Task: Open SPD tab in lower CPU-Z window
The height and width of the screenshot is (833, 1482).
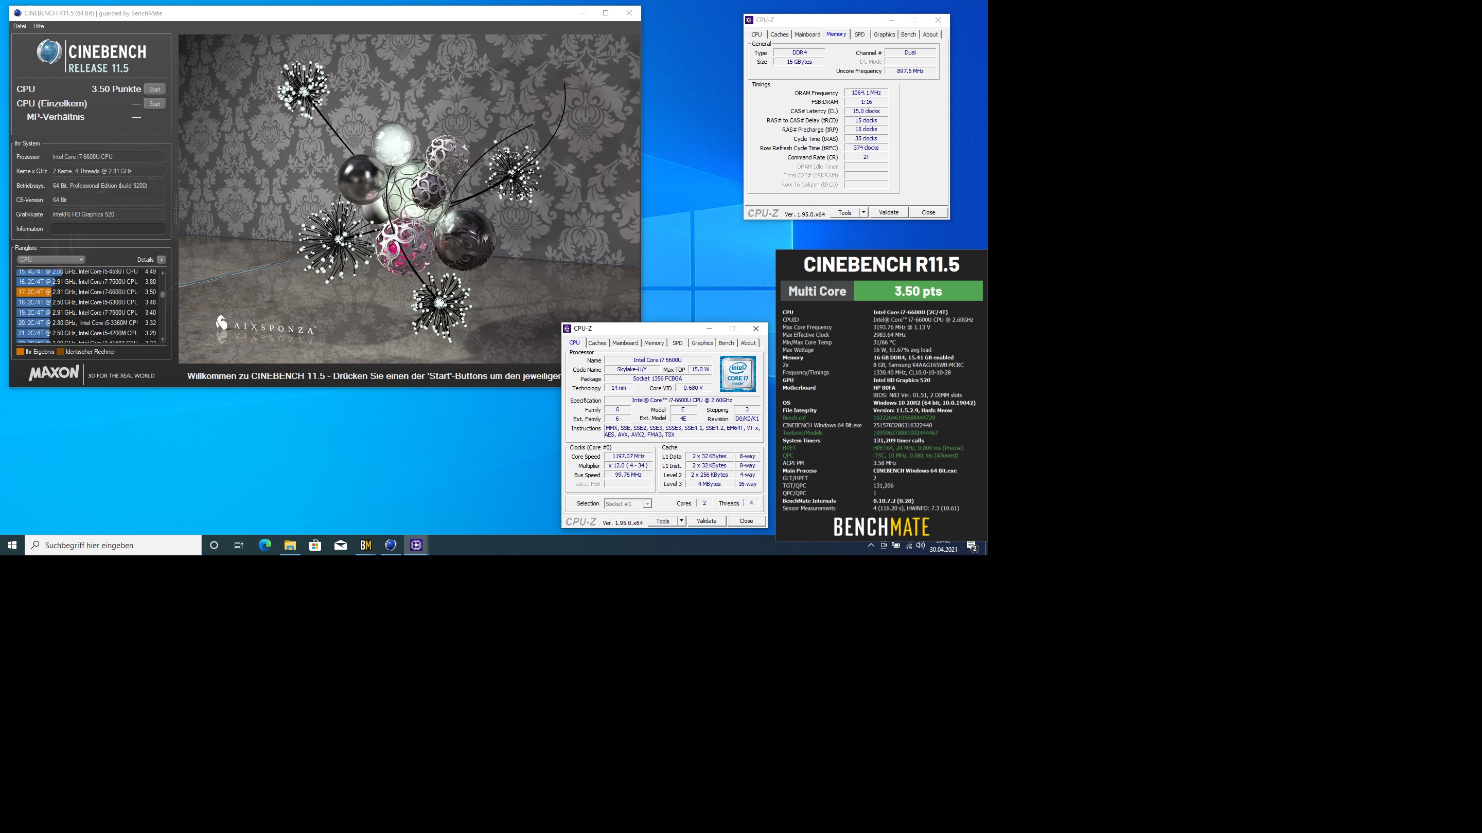Action: pyautogui.click(x=678, y=342)
